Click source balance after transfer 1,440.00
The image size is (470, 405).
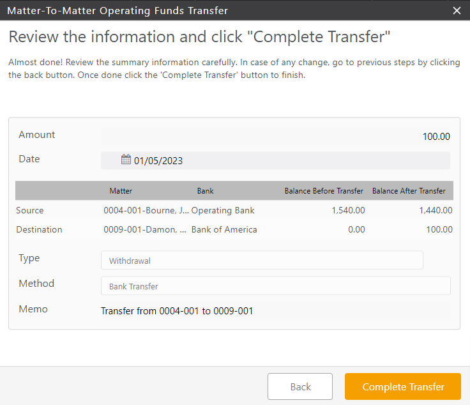pyautogui.click(x=436, y=210)
